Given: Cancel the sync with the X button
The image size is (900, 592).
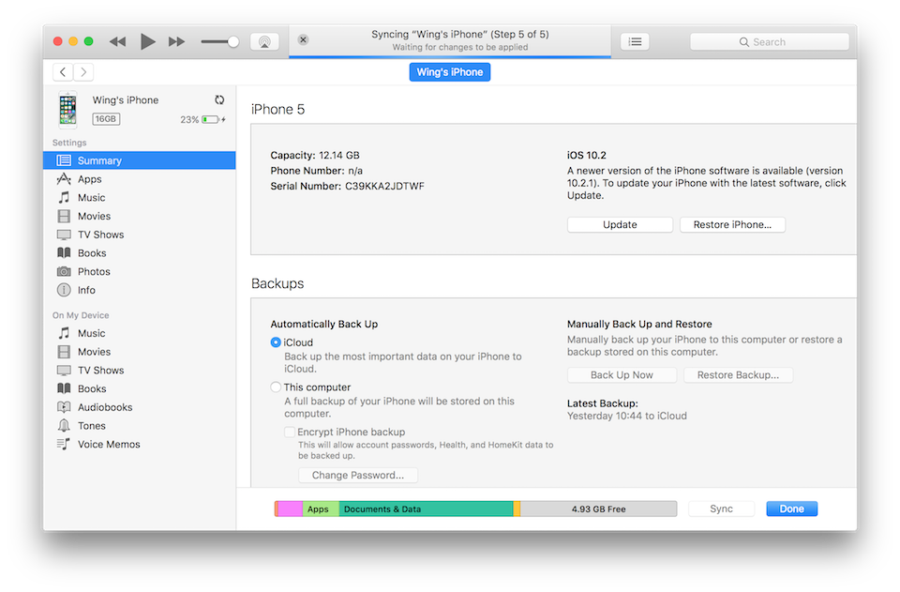Looking at the screenshot, I should (x=303, y=39).
